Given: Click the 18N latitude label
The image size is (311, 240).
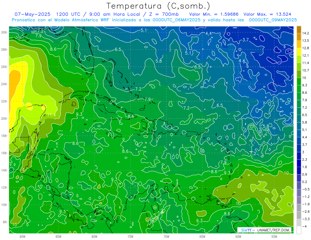Looking at the screenshot, I should coord(4,136).
